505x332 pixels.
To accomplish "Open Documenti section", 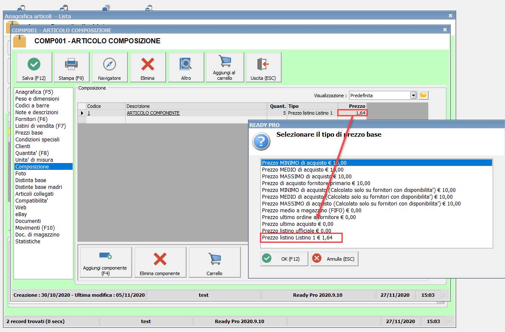I will tap(28, 221).
